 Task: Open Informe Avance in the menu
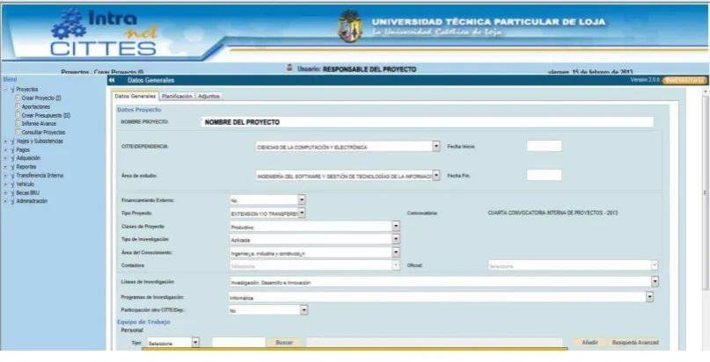pyautogui.click(x=39, y=123)
